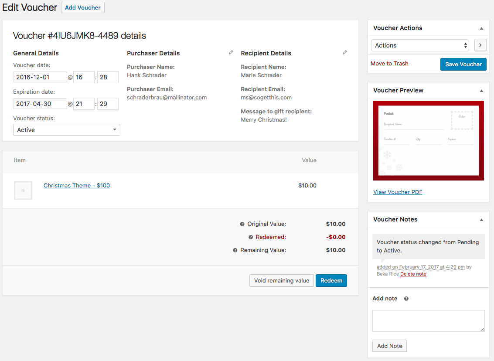Open the Actions dropdown menu
Image resolution: width=494 pixels, height=361 pixels.
(x=419, y=45)
